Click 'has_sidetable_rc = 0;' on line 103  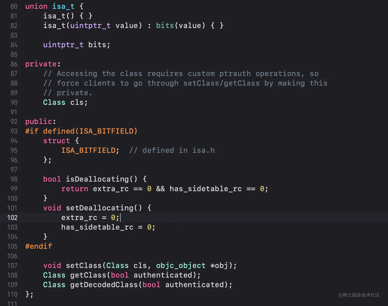point(108,227)
